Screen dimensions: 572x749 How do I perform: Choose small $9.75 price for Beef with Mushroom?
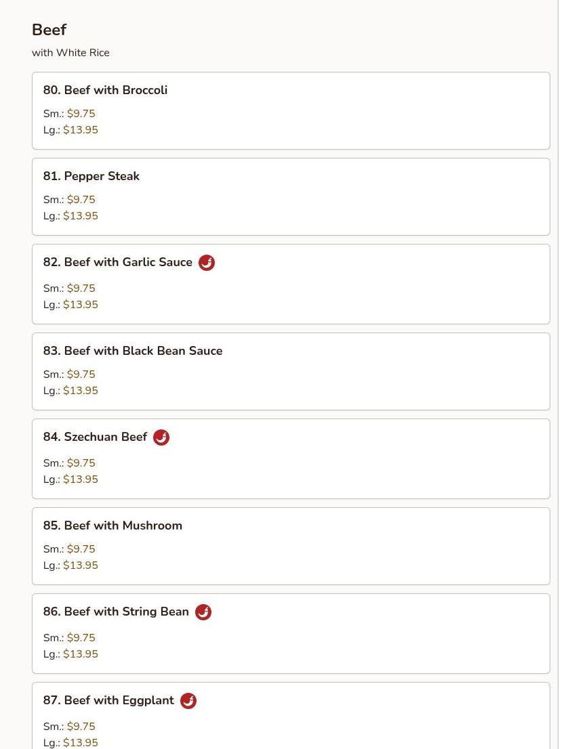tap(81, 549)
